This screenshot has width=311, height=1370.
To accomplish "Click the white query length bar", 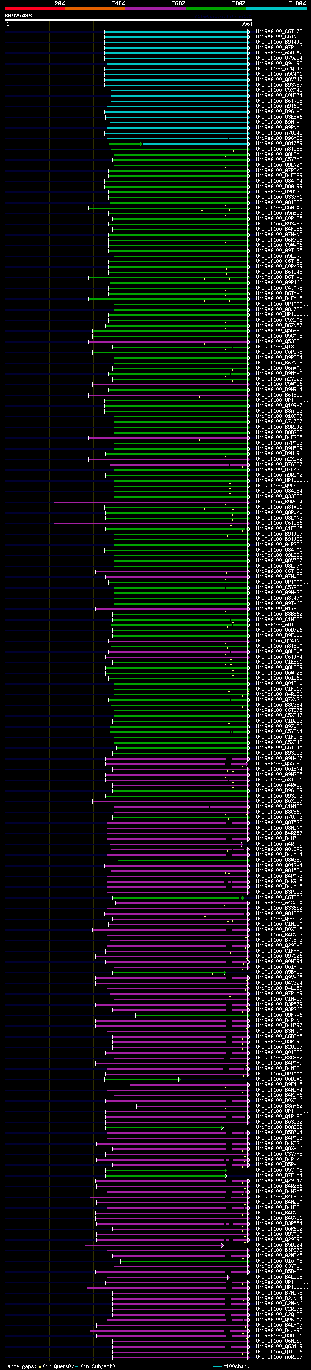I will [128, 20].
